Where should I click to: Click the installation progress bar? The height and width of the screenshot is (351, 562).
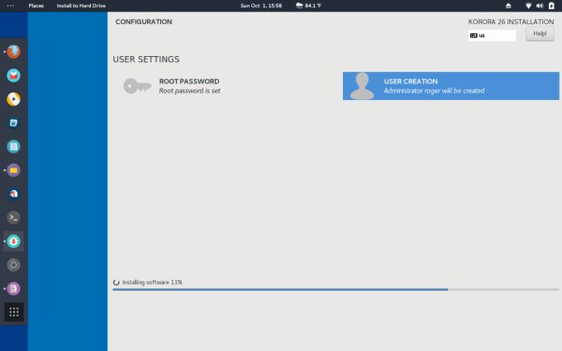[x=336, y=289]
